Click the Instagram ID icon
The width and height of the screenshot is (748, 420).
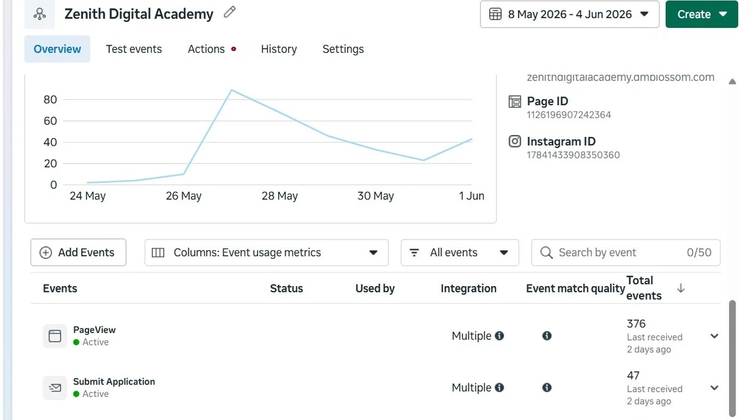pyautogui.click(x=515, y=141)
